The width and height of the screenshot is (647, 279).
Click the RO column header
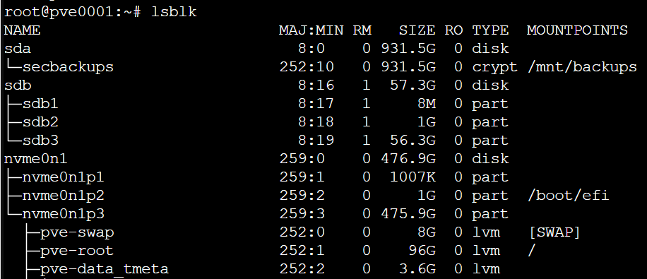click(453, 30)
